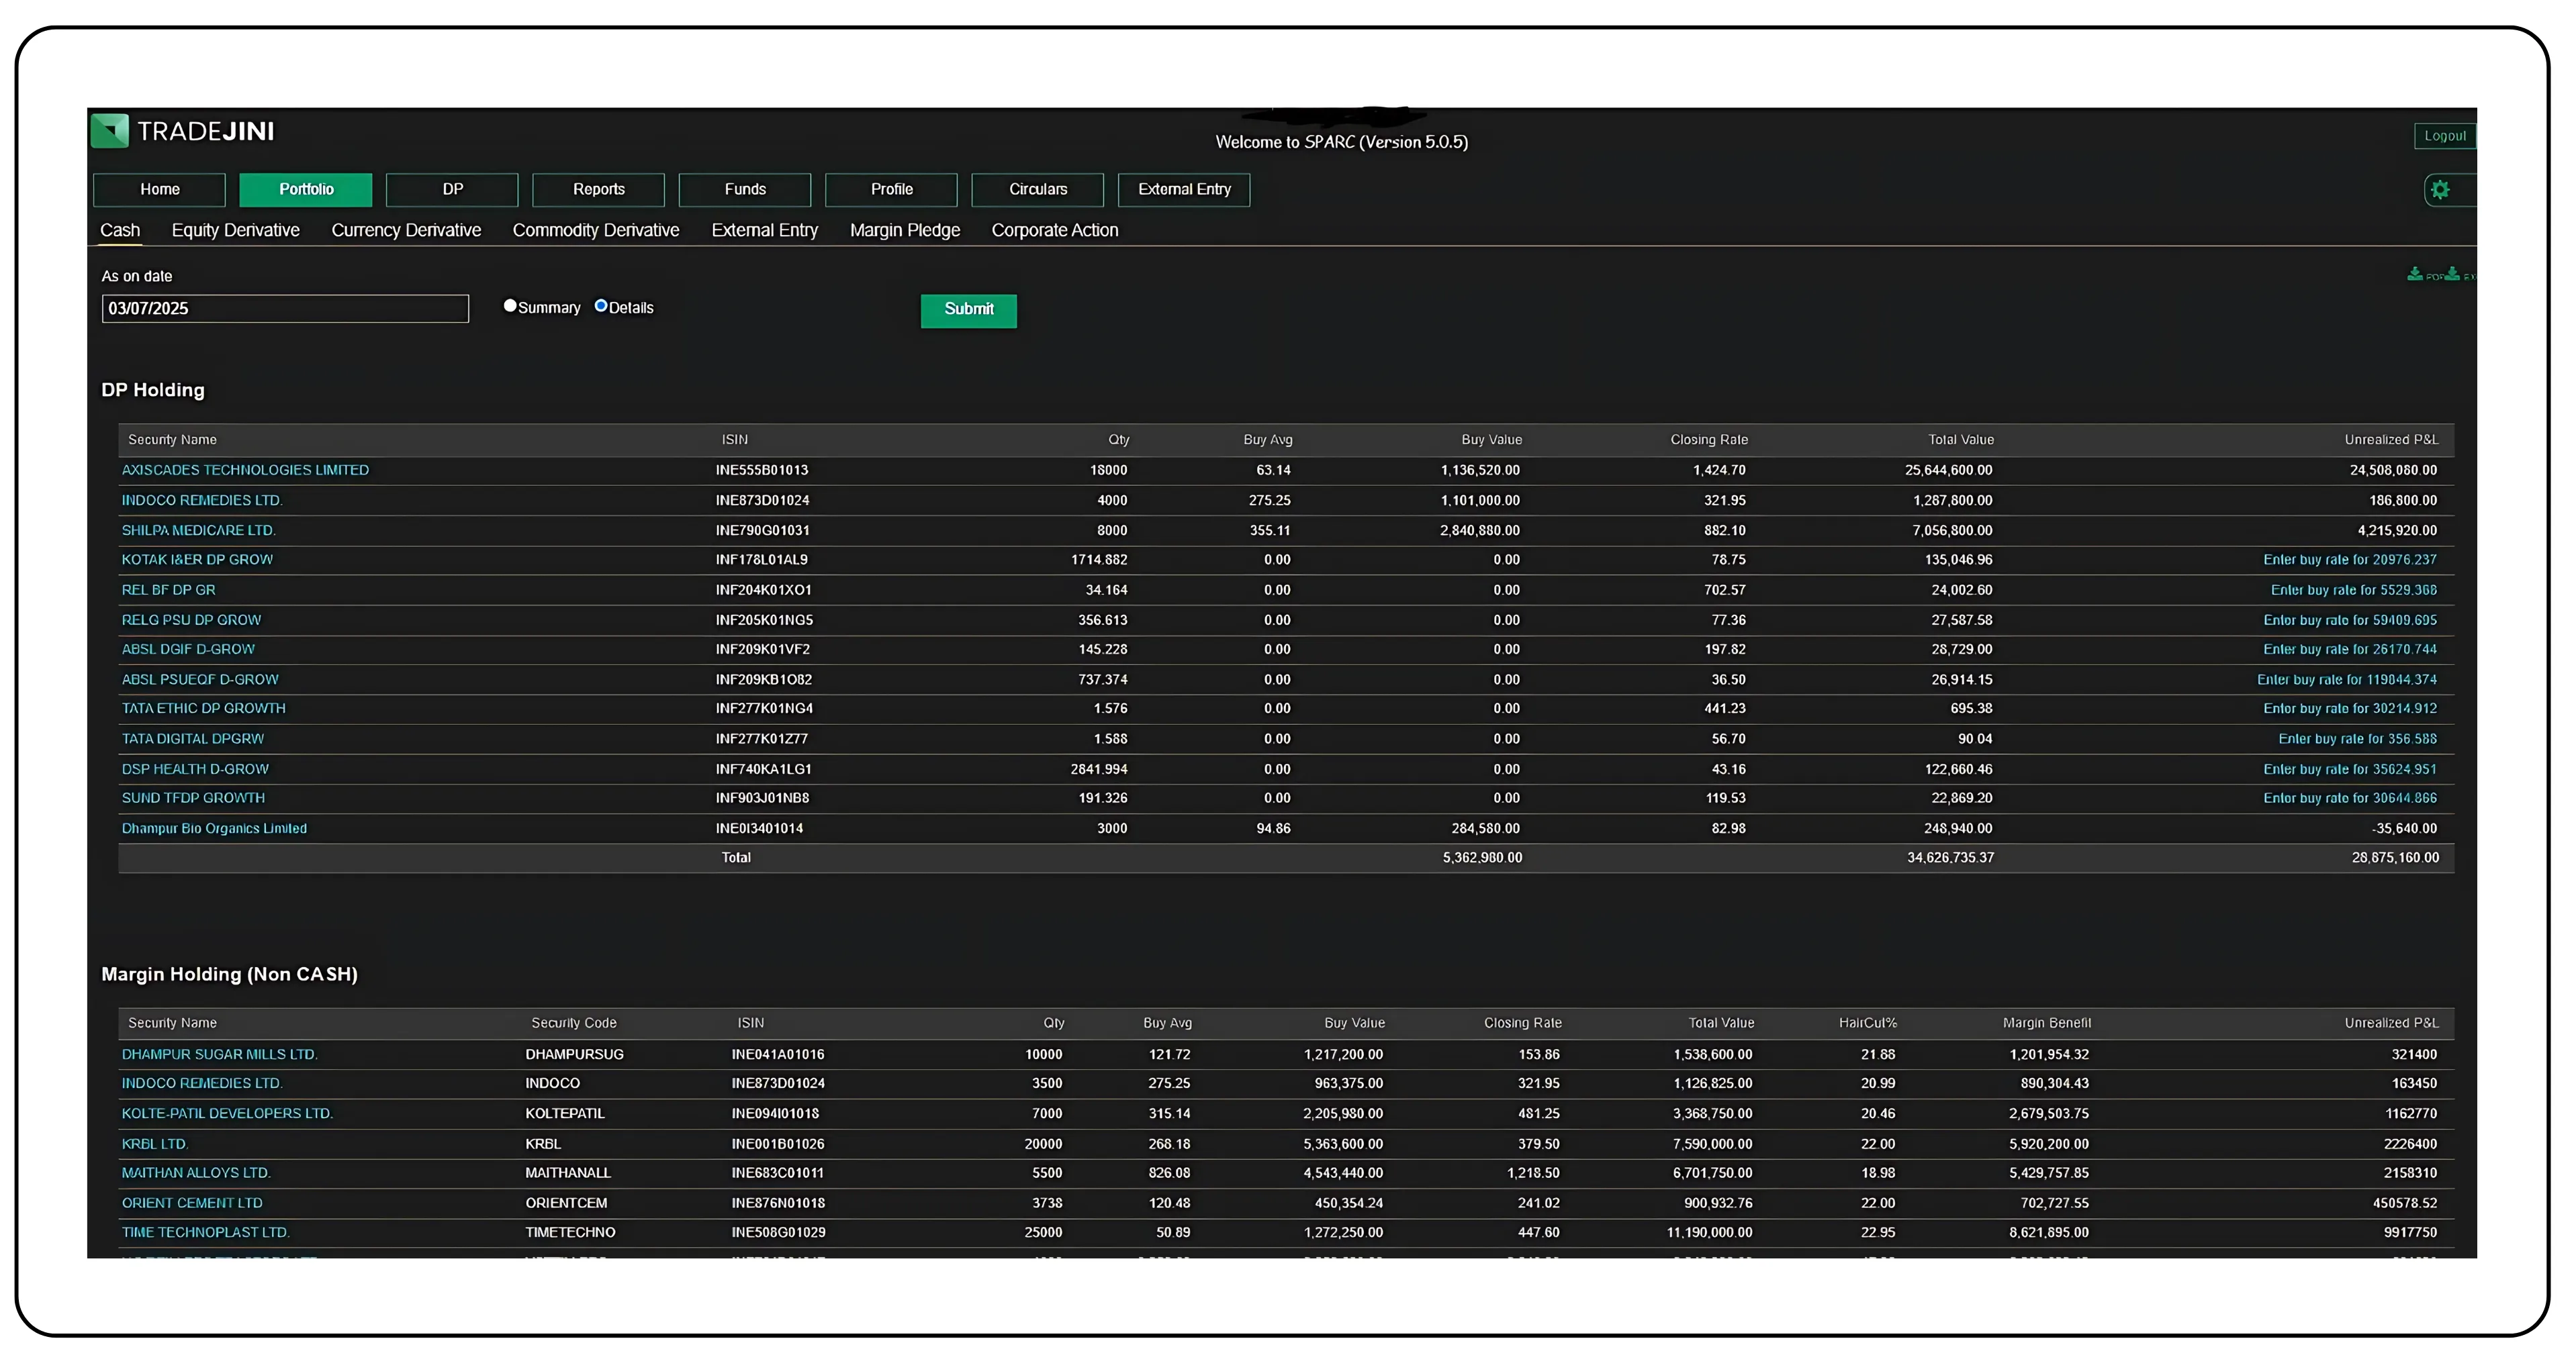Open TATA DIGITAL DPGRW link

click(193, 738)
